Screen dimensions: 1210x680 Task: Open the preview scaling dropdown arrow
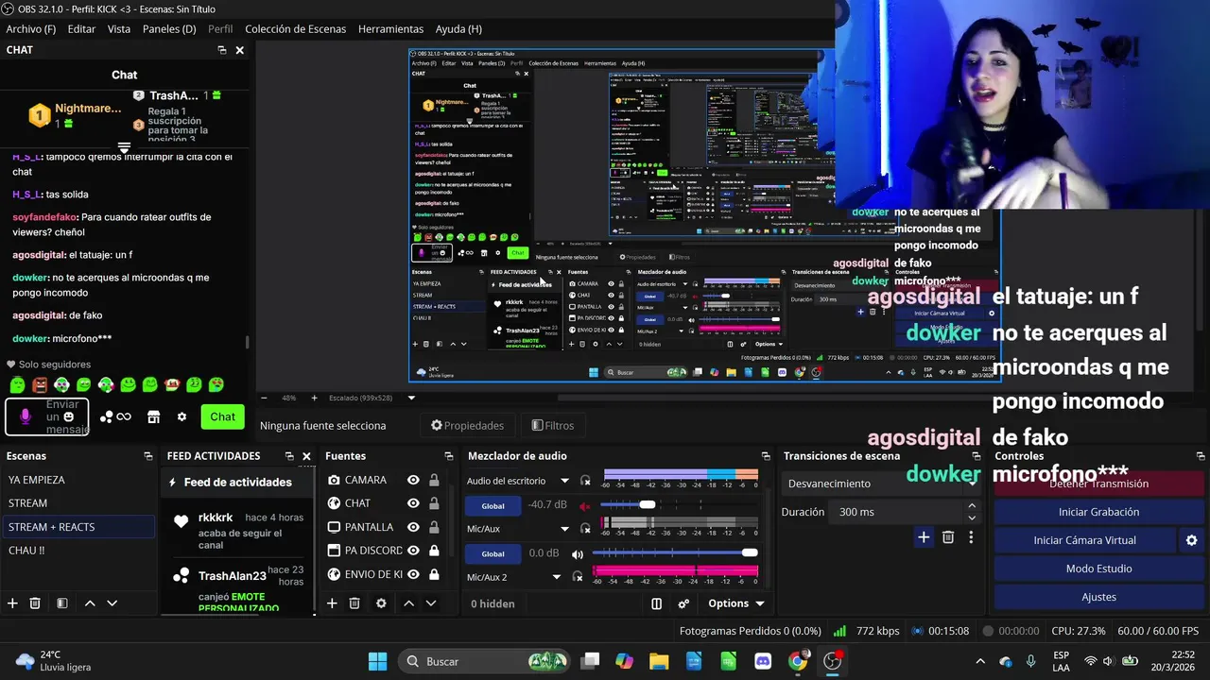click(411, 398)
